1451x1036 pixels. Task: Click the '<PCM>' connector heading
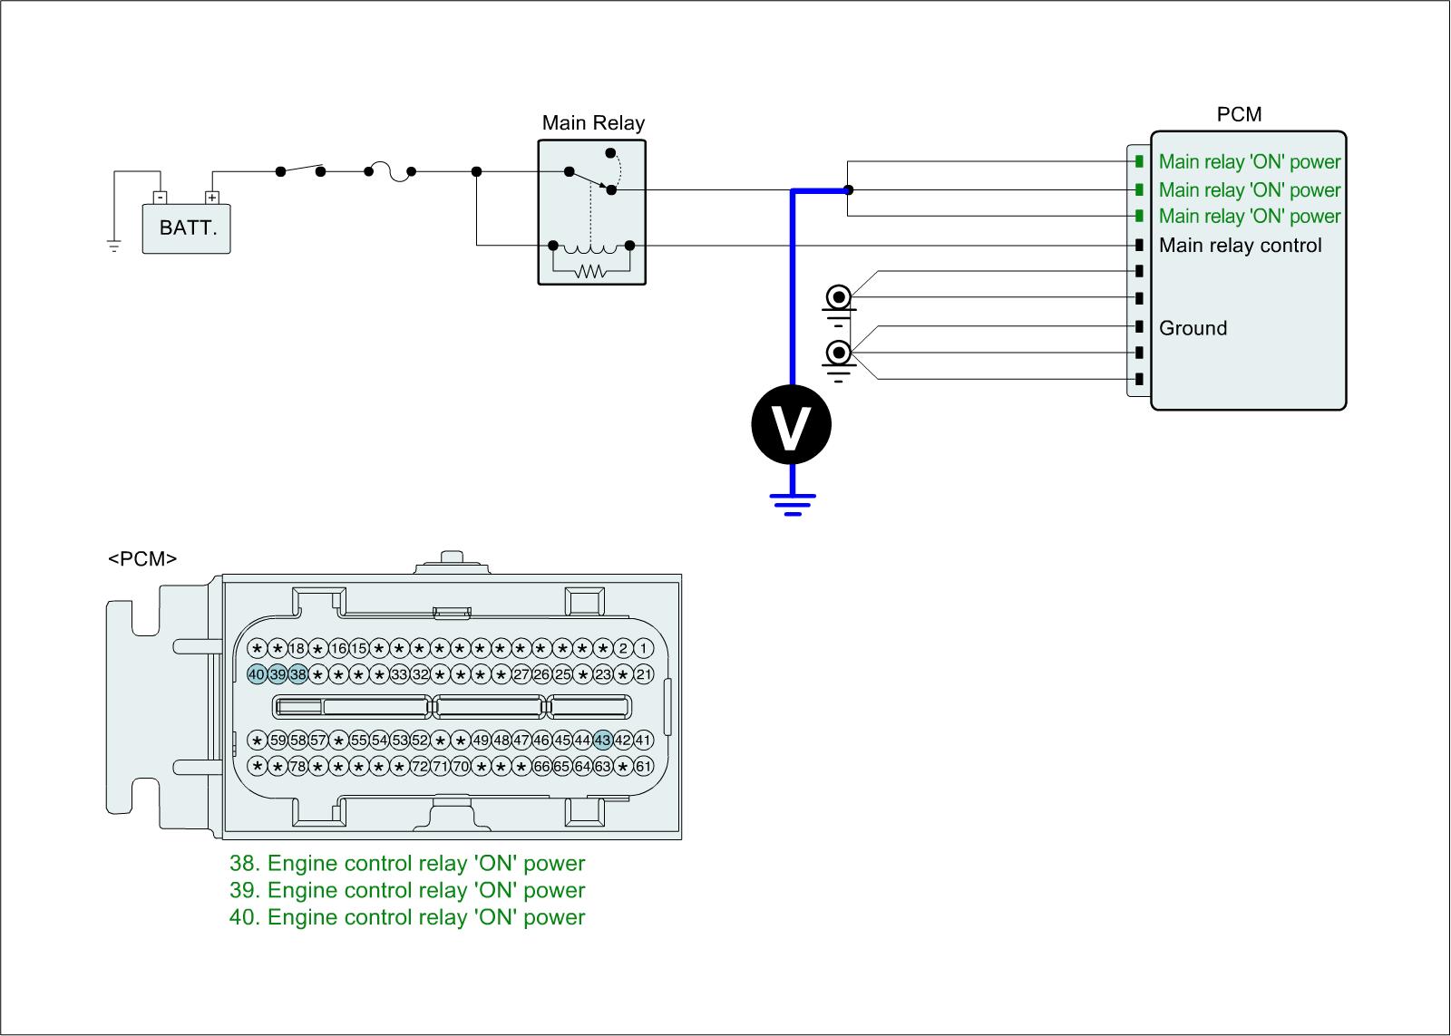[x=142, y=558]
